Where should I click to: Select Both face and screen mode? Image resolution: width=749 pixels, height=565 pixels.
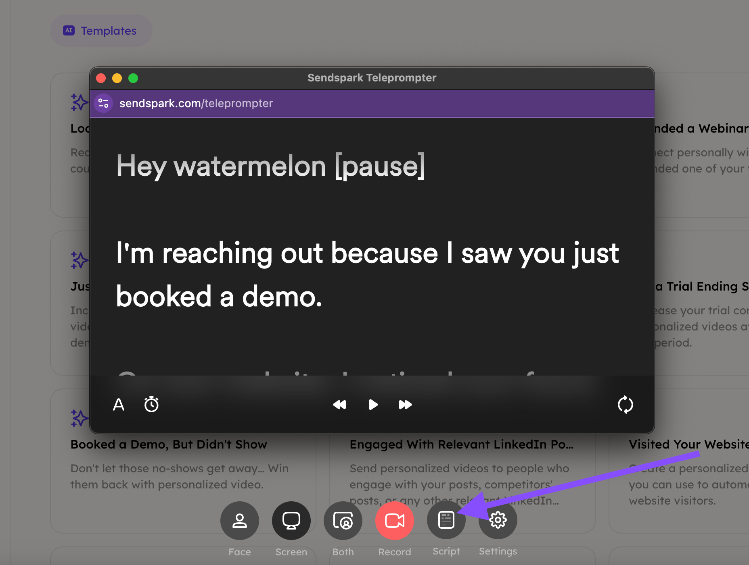pyautogui.click(x=343, y=521)
